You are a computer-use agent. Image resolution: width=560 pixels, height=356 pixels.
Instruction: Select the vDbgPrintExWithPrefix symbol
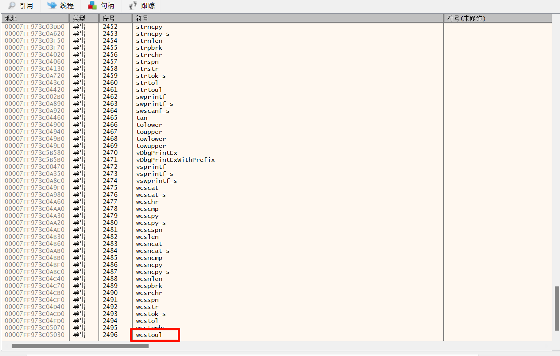(x=175, y=160)
